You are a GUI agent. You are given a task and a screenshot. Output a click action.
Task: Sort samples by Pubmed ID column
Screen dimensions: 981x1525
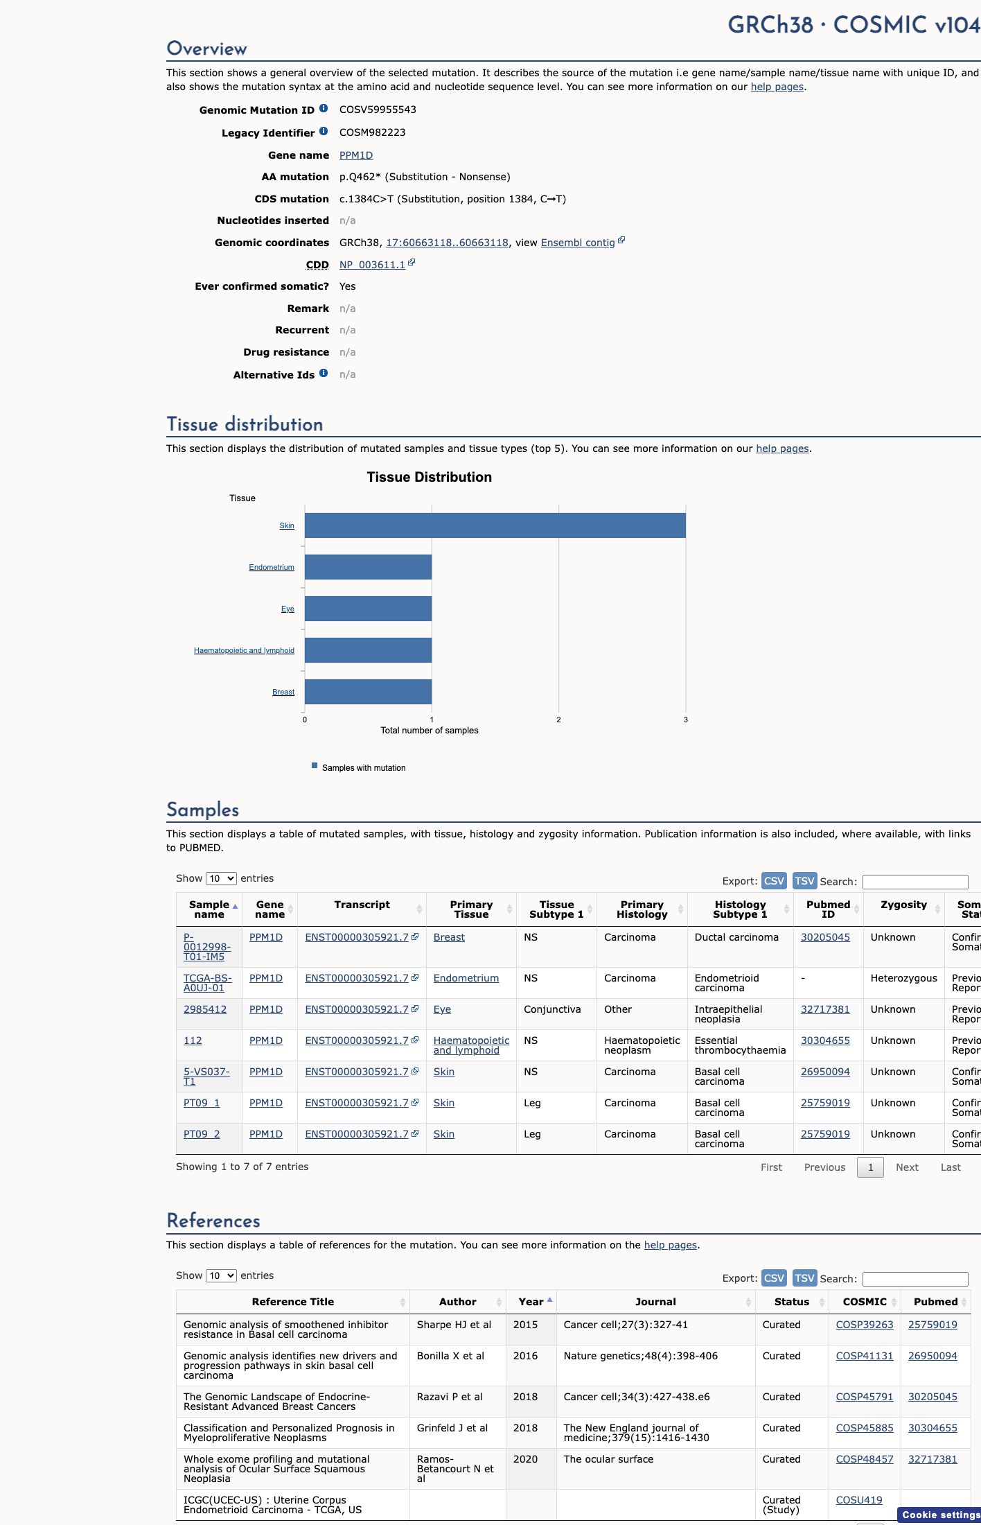pyautogui.click(x=828, y=909)
